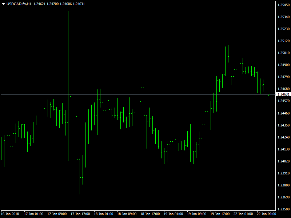Click the 1.23910 price scale label
291x218 pixels.
coord(283,173)
